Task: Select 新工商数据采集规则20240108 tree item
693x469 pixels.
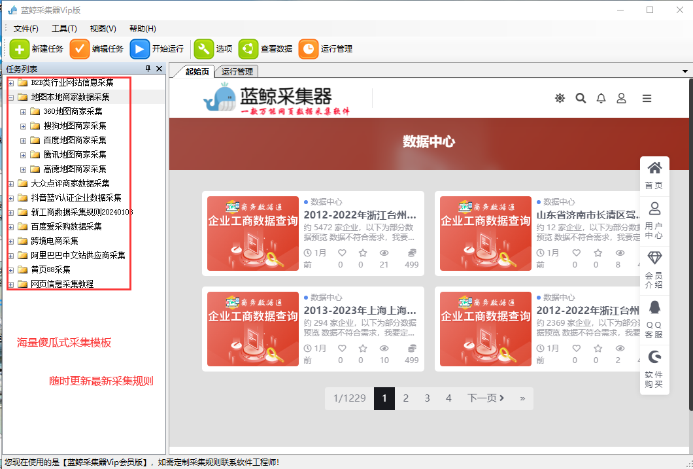Action: coord(82,212)
